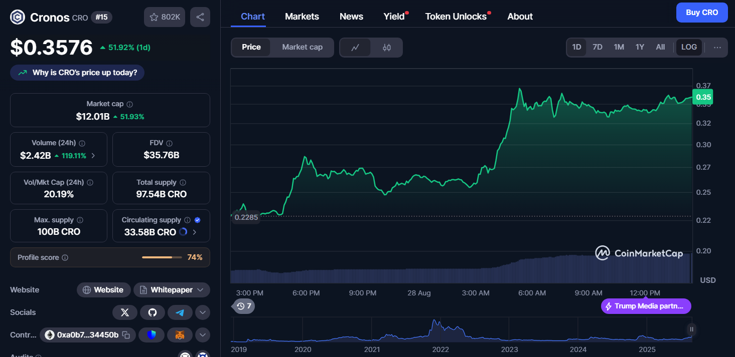This screenshot has height=357, width=735.
Task: Click the trend arrow icon in price-up prompt
Action: point(23,73)
